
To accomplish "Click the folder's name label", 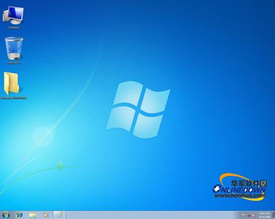I will (x=14, y=98).
